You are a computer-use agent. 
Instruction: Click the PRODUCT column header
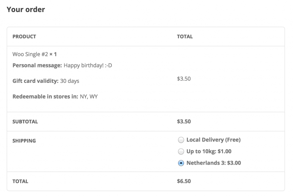24,37
